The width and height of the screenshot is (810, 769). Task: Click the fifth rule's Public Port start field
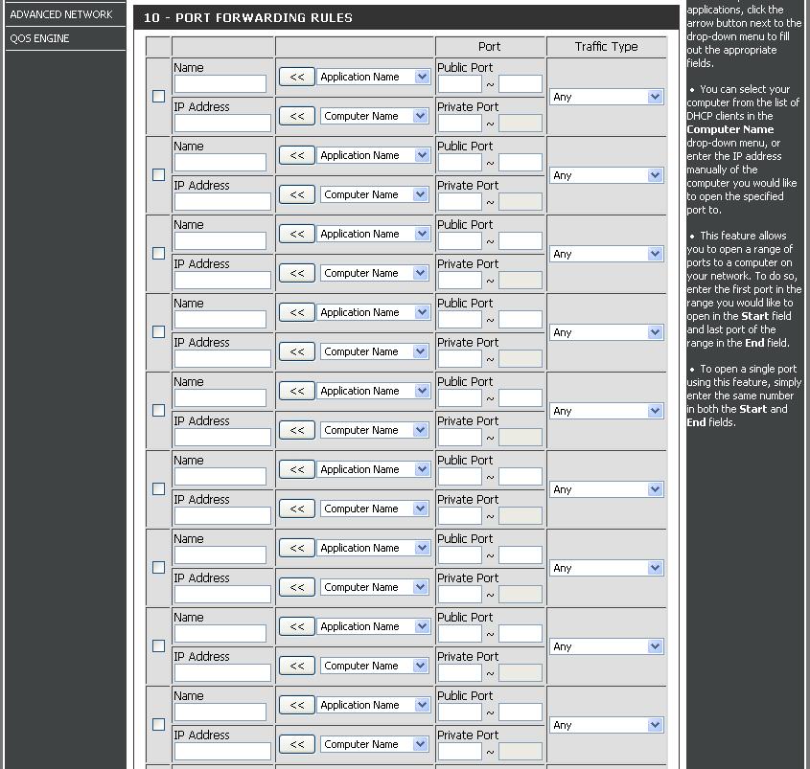click(x=459, y=398)
